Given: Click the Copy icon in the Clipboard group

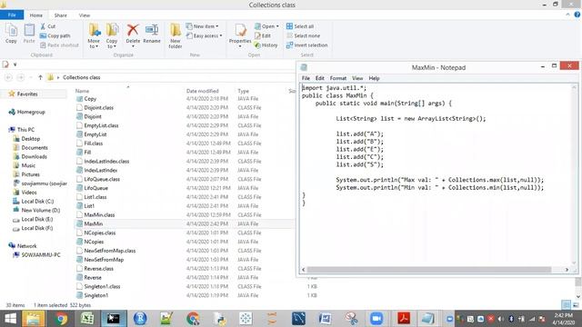Looking at the screenshot, I should point(11,34).
